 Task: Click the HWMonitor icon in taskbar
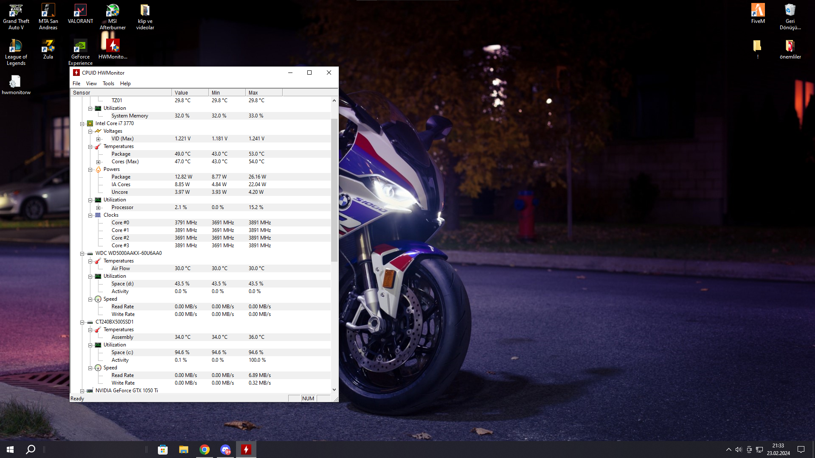tap(246, 450)
